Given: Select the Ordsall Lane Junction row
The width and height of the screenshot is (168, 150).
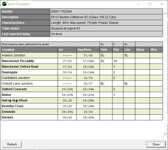Looking at the screenshot, I should coord(82,84).
